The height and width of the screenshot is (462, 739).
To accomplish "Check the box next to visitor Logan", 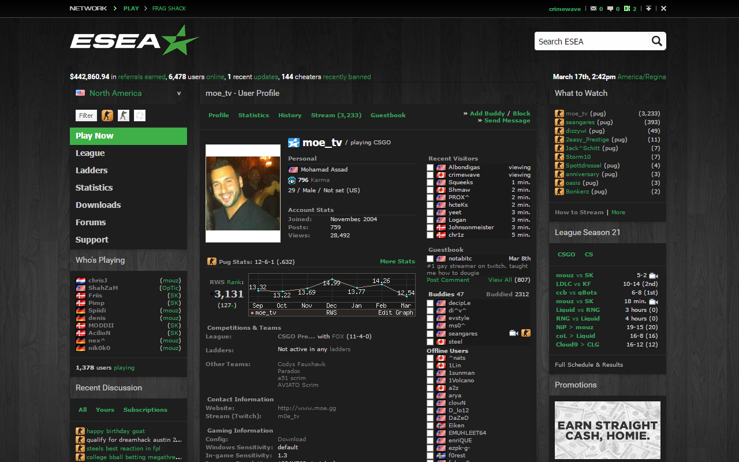I will coord(430,220).
